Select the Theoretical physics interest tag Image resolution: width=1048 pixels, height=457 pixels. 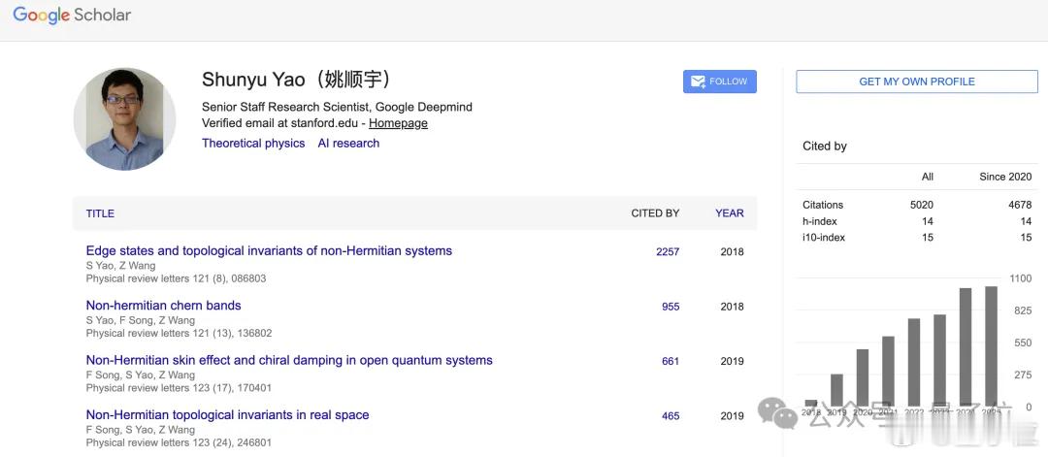click(253, 143)
